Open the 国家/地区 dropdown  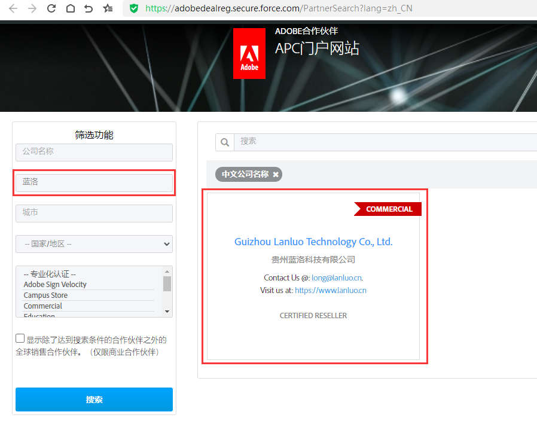coord(94,244)
